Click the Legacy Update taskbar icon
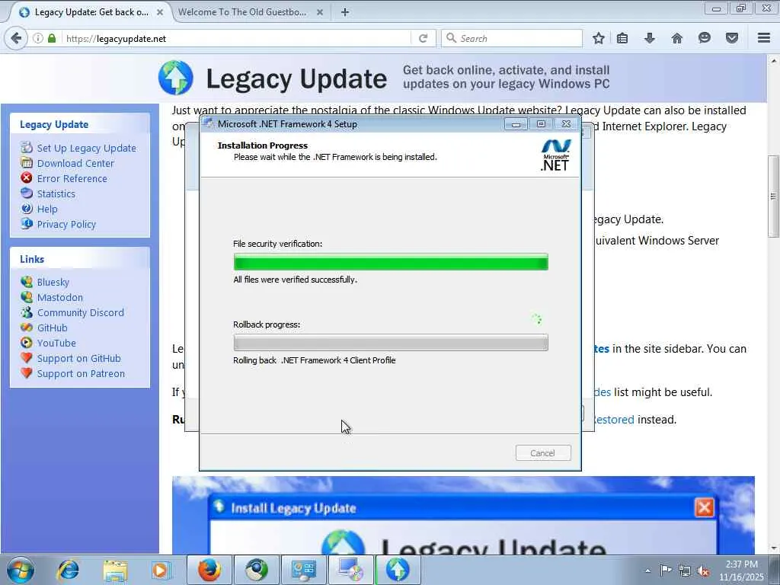The height and width of the screenshot is (585, 780). point(398,570)
